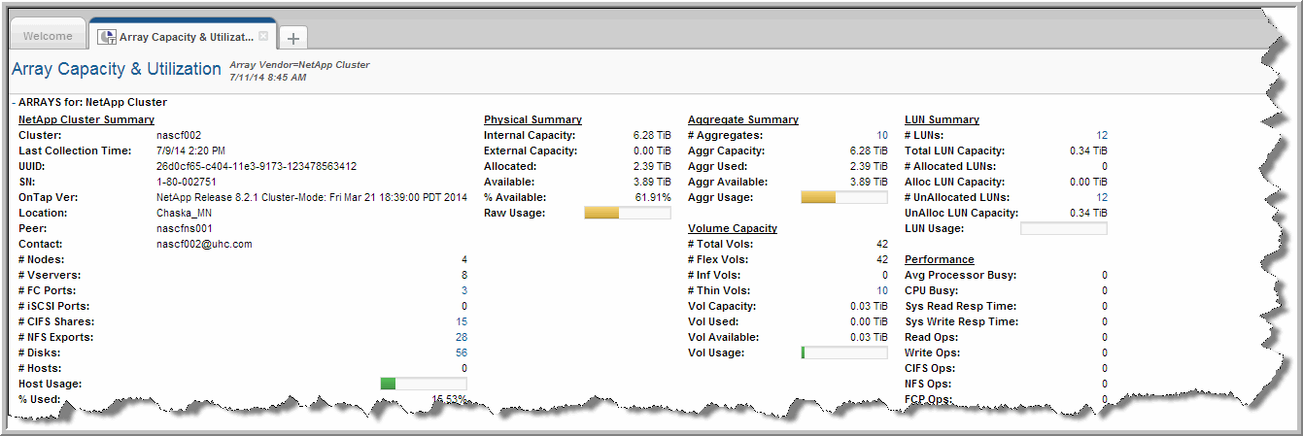Click the NetApp Cluster Summary heading
1303x436 pixels.
[x=86, y=119]
